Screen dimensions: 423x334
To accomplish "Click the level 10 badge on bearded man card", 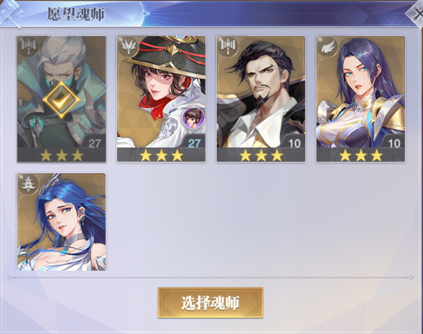I will [294, 143].
